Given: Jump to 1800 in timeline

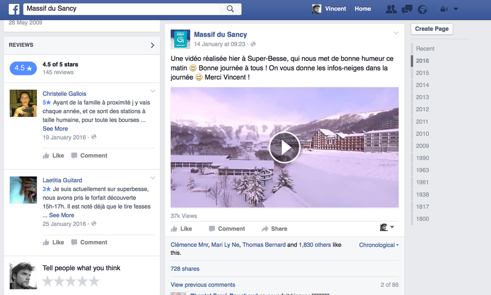Looking at the screenshot, I should [x=422, y=219].
